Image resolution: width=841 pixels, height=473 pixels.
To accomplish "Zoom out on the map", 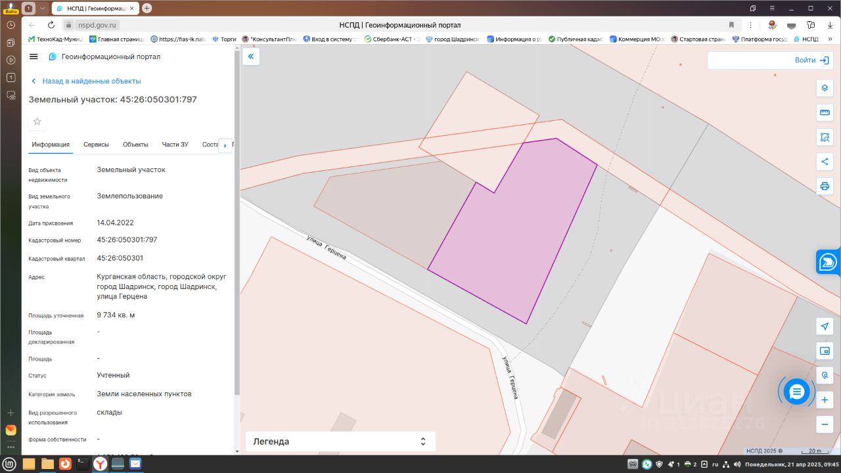I will [x=825, y=424].
